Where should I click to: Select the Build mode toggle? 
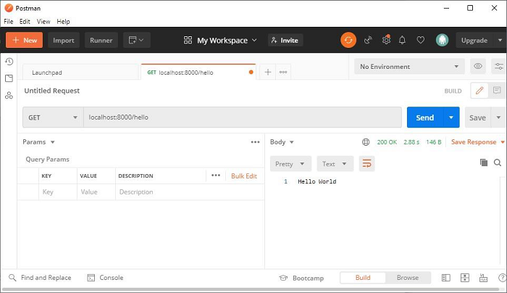[363, 278]
